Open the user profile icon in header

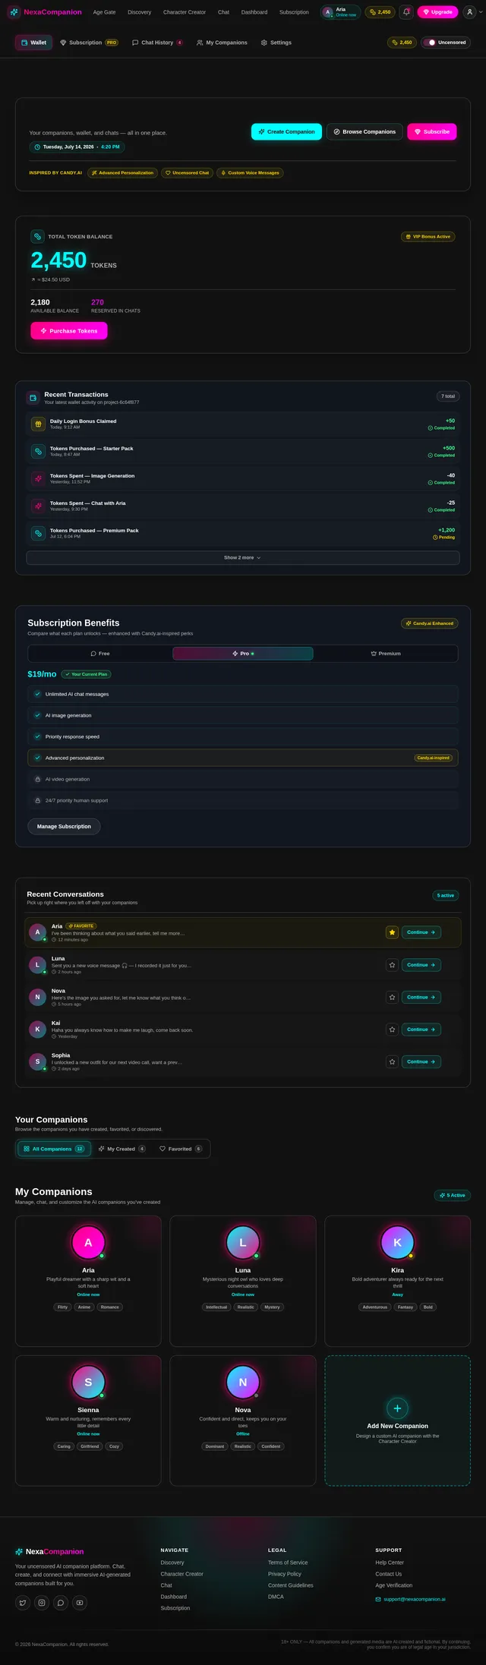pos(470,12)
